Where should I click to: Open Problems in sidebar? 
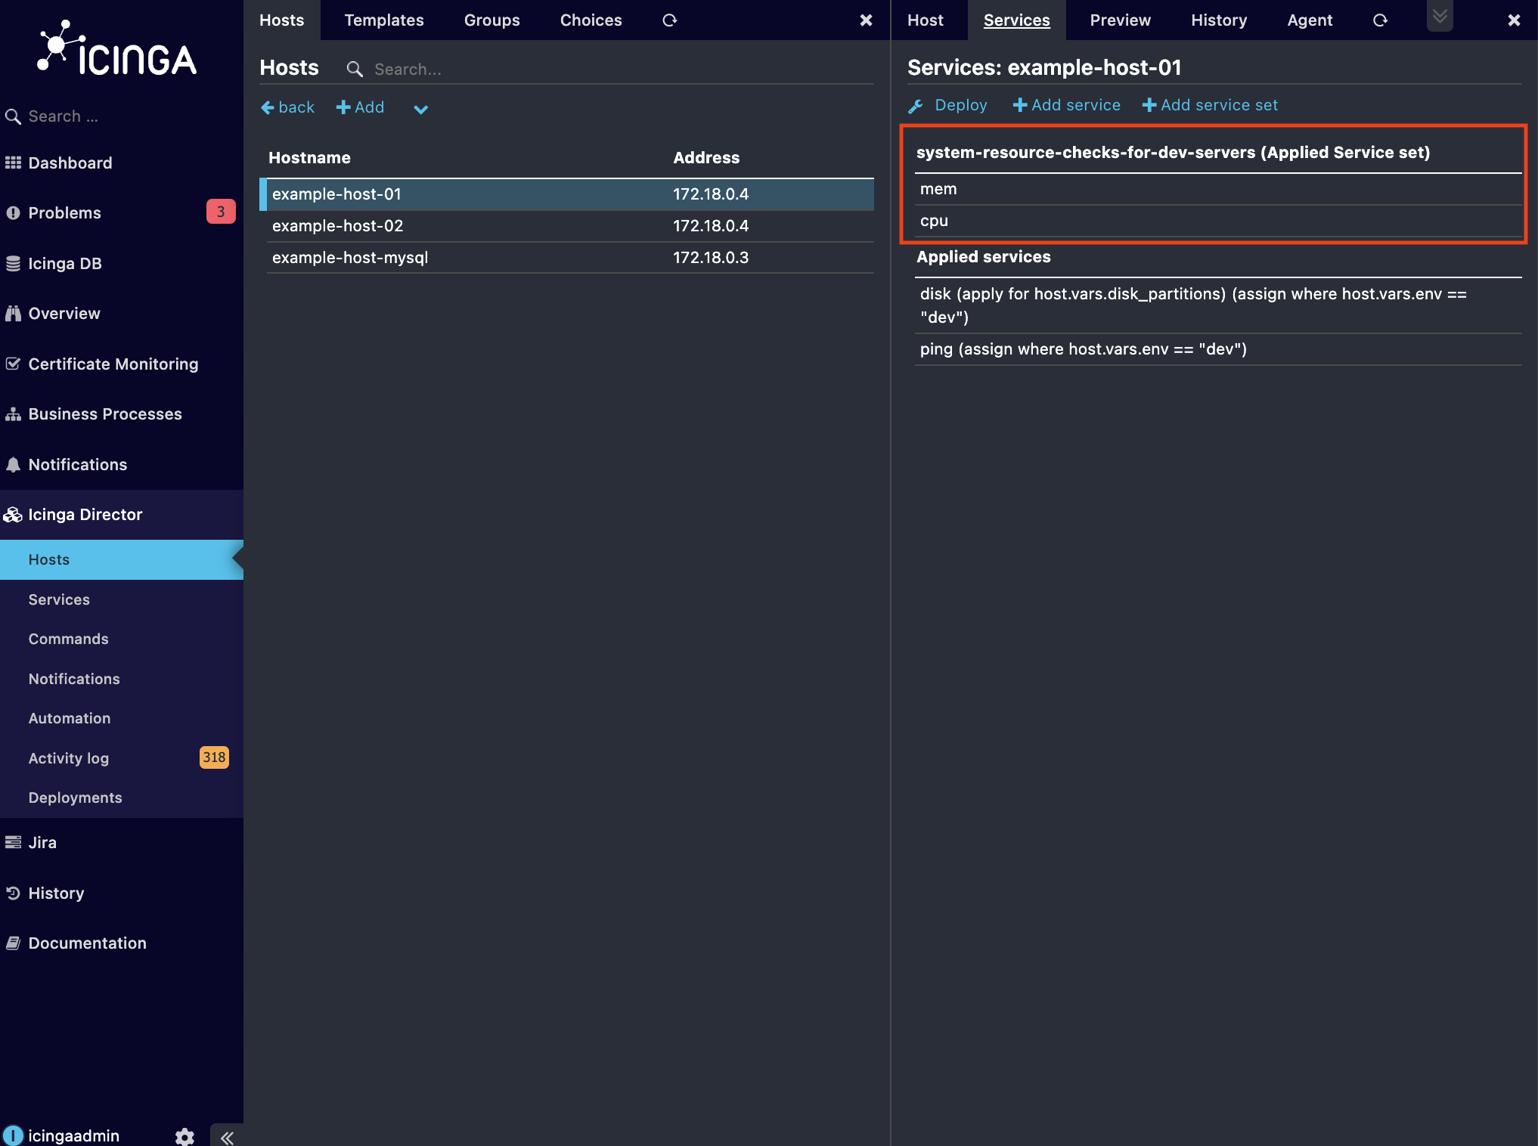coord(64,212)
